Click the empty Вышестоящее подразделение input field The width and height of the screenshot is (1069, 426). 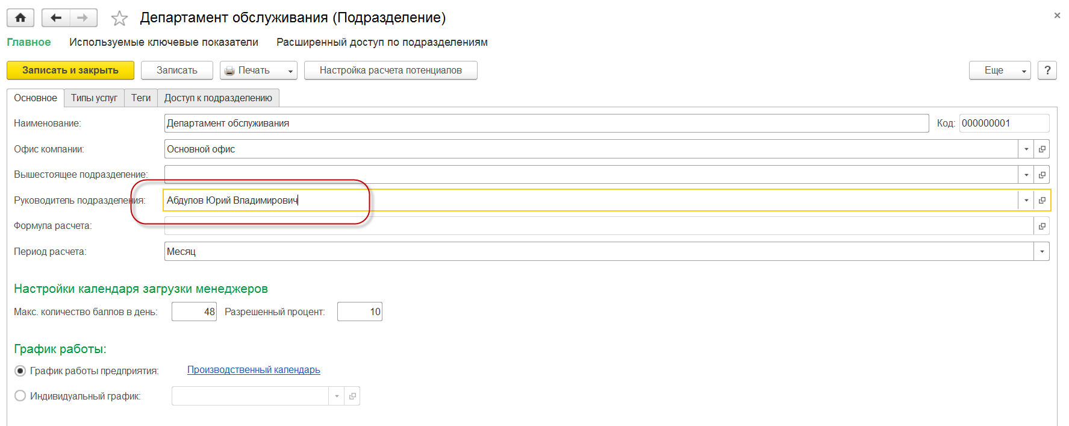(591, 175)
